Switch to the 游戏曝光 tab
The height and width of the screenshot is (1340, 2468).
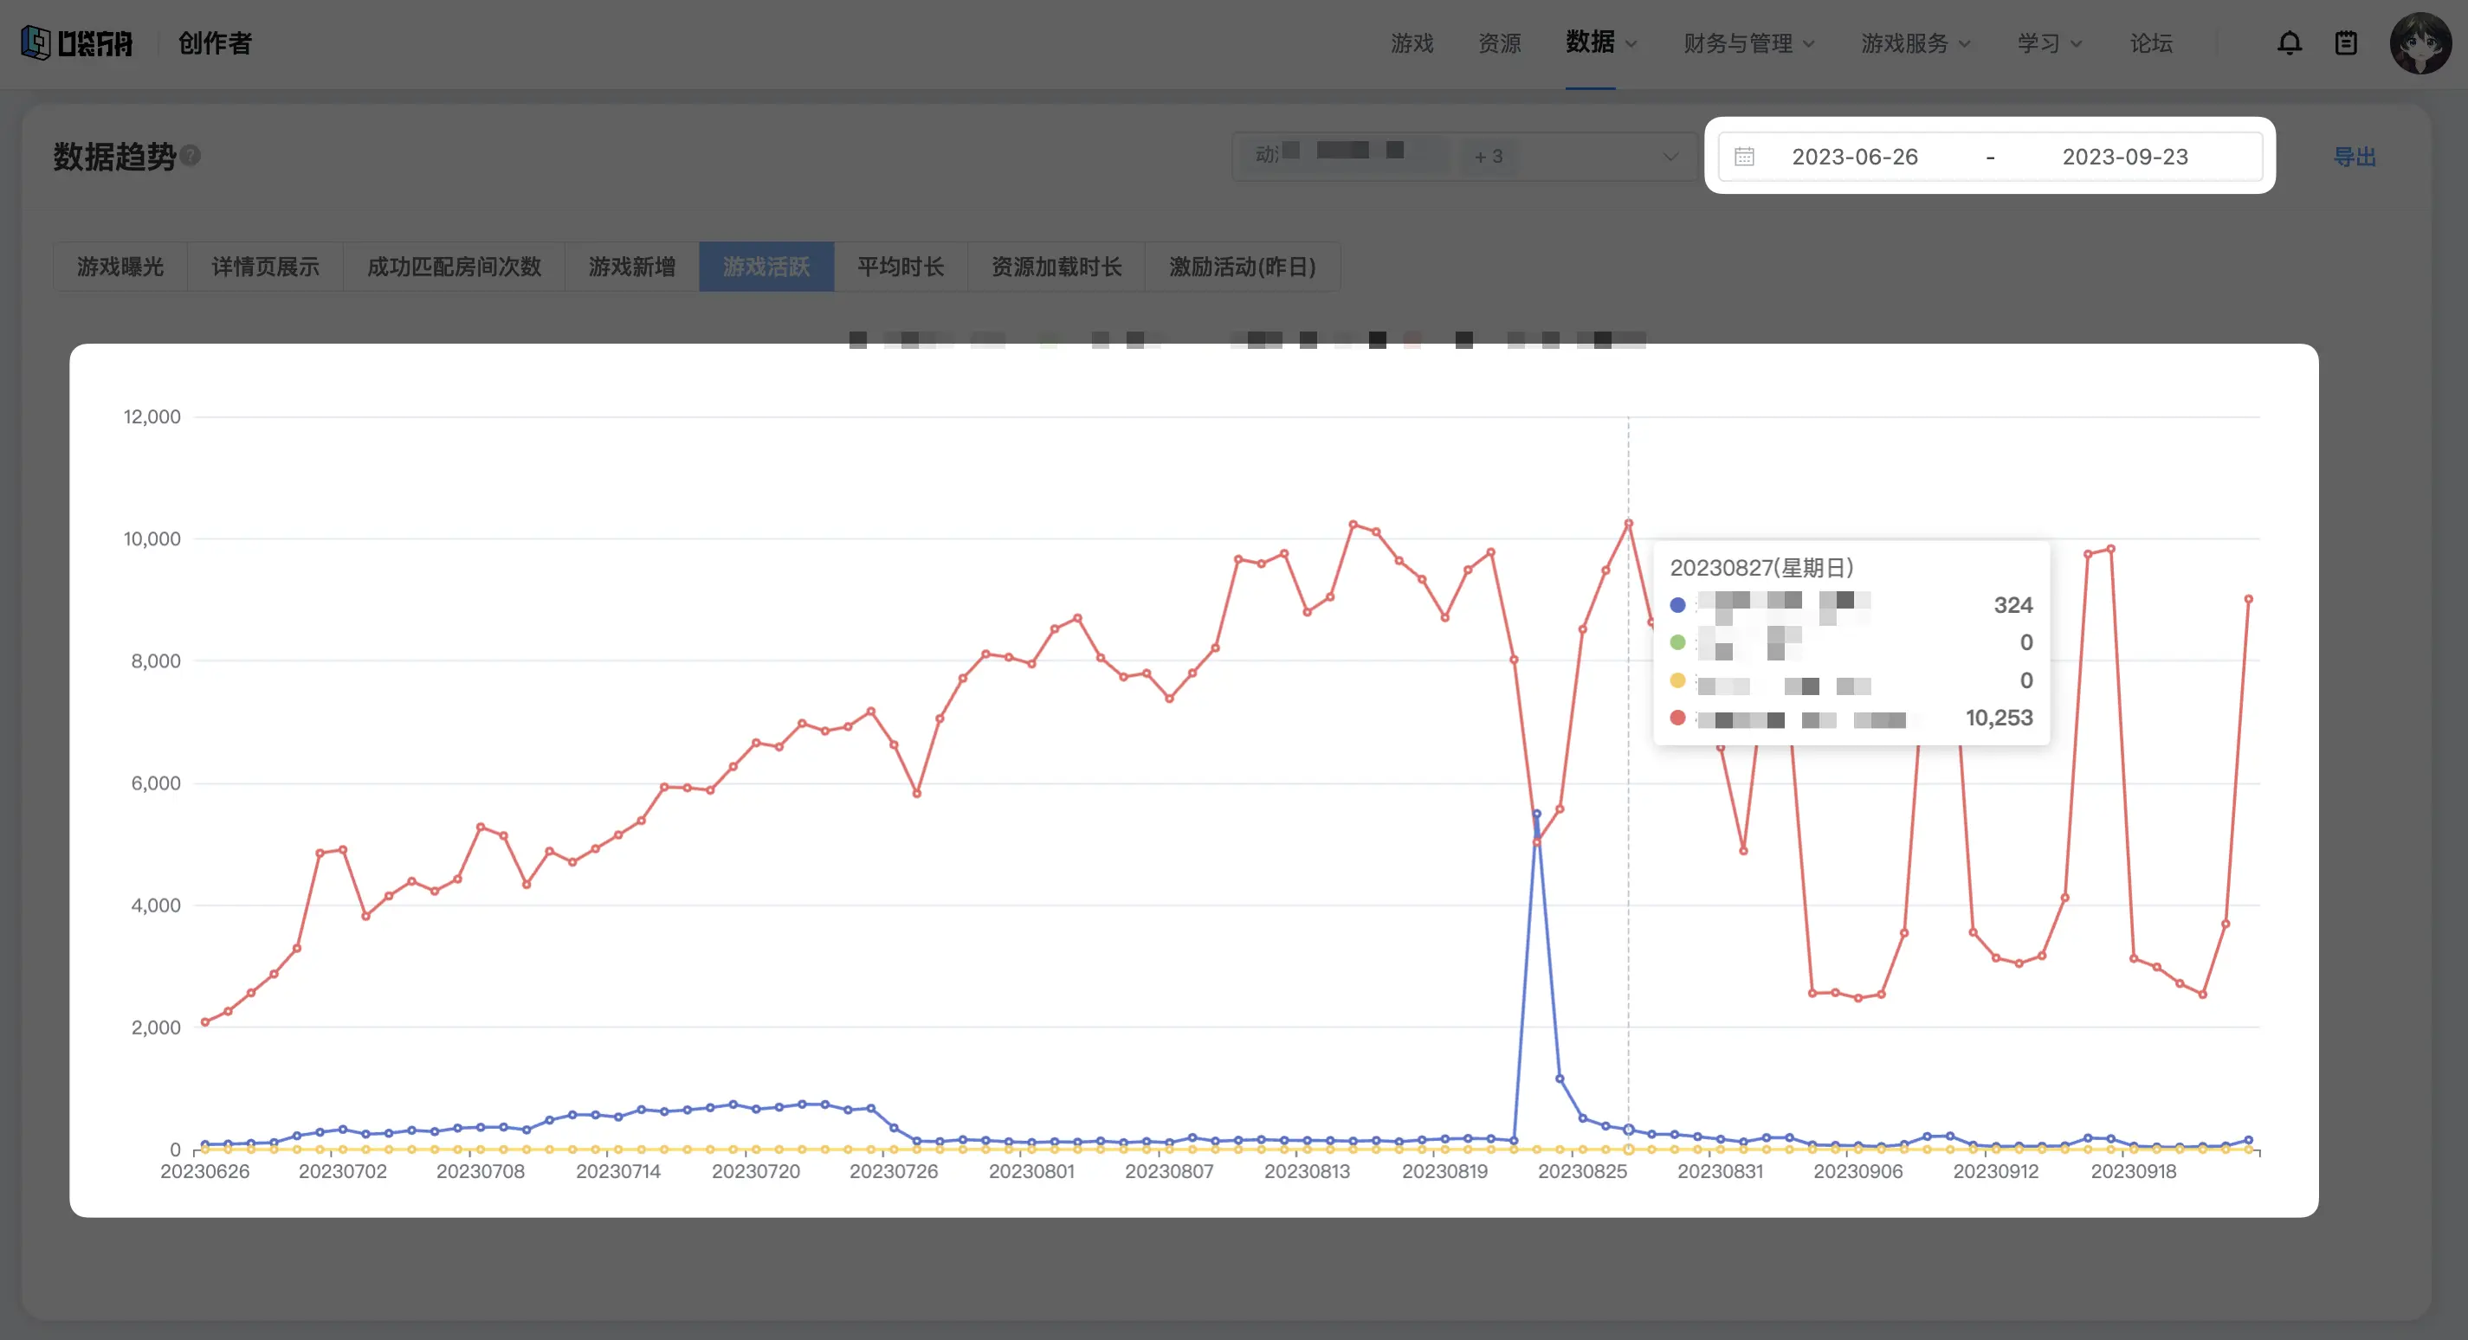tap(120, 267)
